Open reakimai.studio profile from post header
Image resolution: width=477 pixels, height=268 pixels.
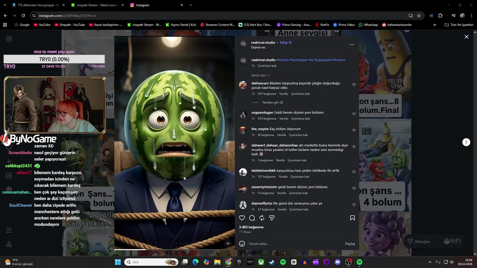click(x=263, y=42)
